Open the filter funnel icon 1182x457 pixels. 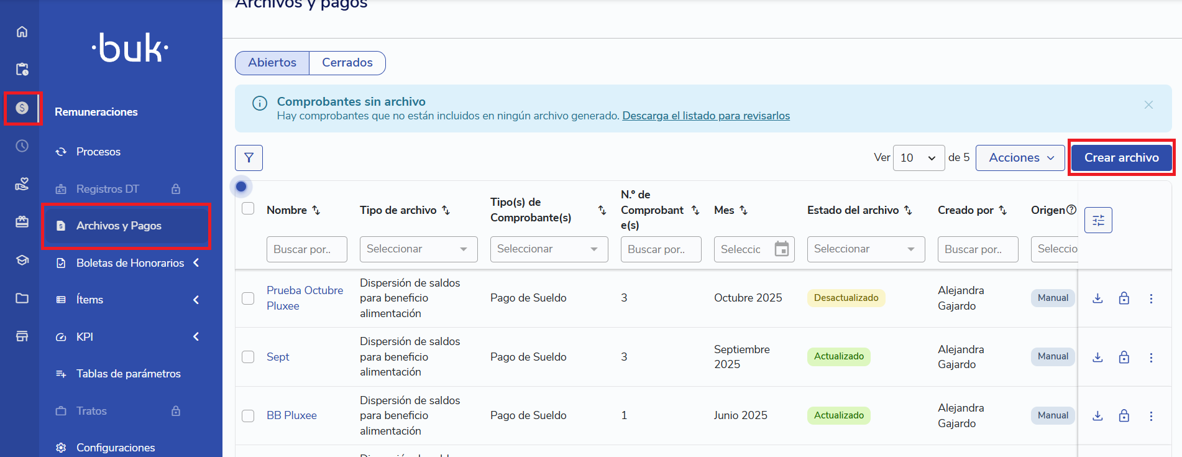click(249, 158)
